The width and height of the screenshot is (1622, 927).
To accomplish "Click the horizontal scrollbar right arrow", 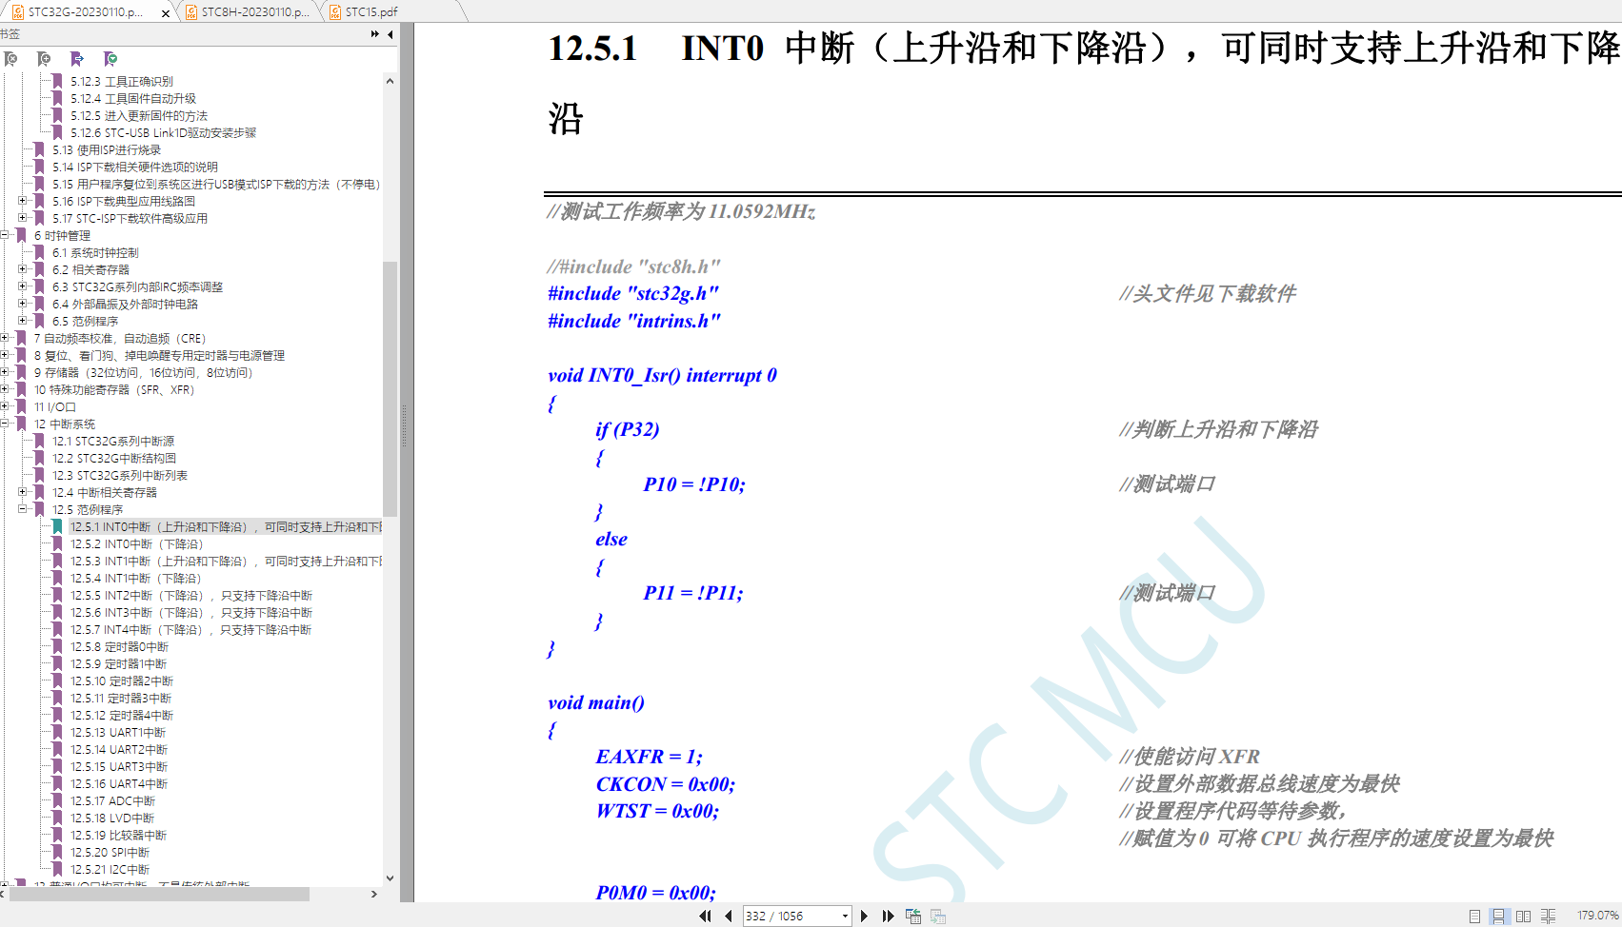I will (x=373, y=894).
